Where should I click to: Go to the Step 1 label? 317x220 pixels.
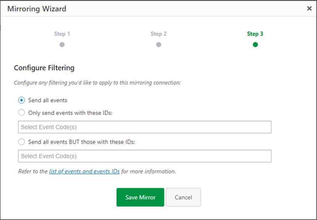tap(62, 34)
